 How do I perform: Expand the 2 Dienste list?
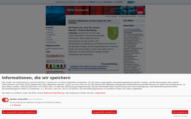[15, 105]
